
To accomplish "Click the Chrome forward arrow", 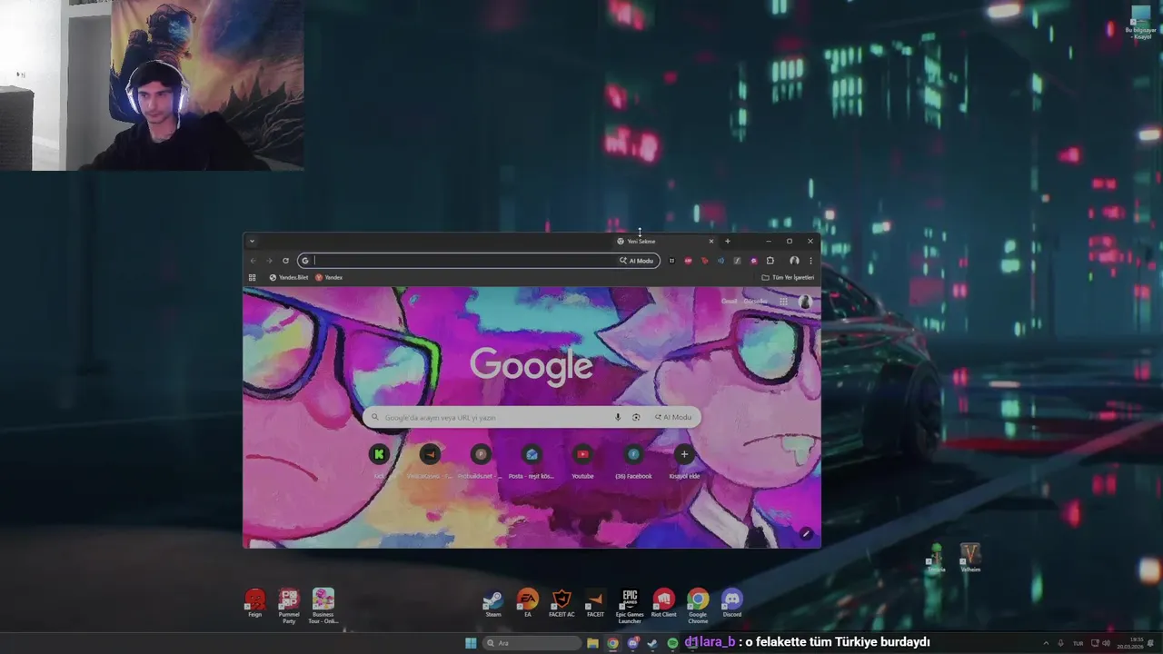I will coord(269,261).
